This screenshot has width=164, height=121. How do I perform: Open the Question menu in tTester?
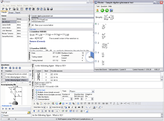click(x=104, y=6)
